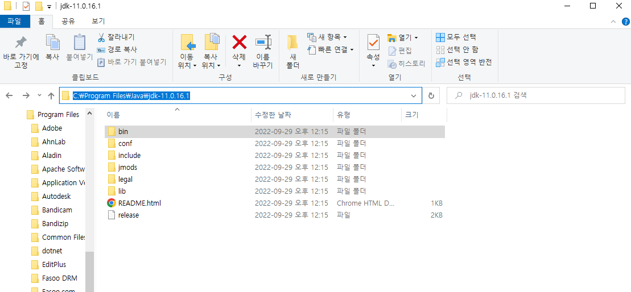The height and width of the screenshot is (292, 631).
Task: Select the include folder
Action: [x=274, y=155]
